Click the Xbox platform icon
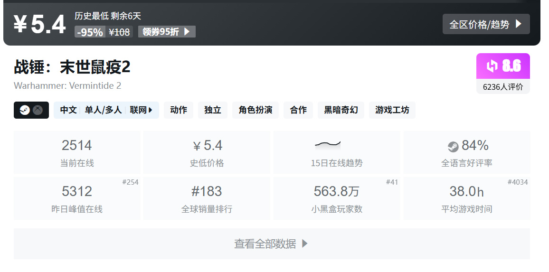Image resolution: width=549 pixels, height=272 pixels. pos(38,110)
